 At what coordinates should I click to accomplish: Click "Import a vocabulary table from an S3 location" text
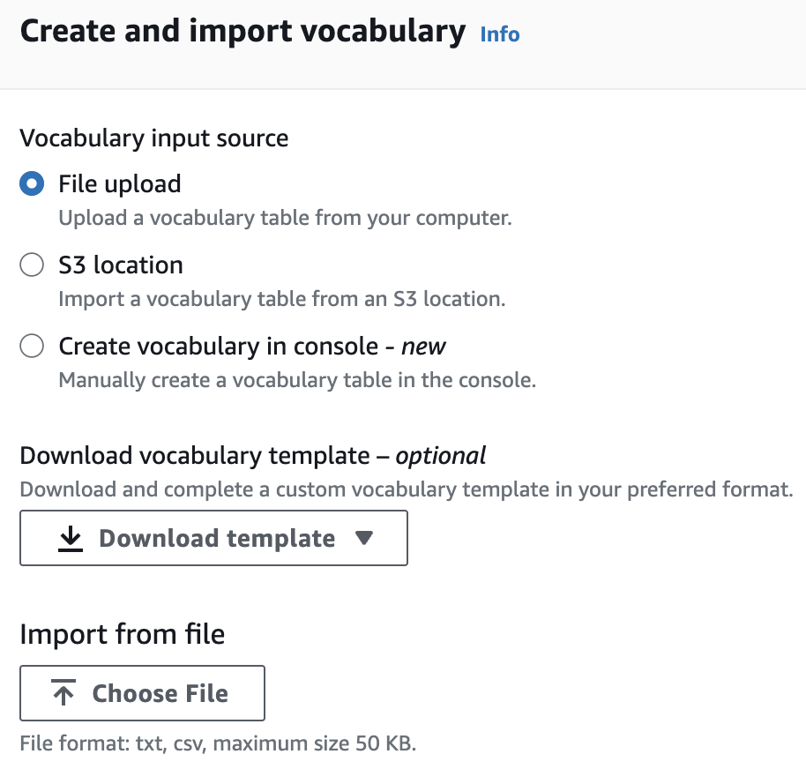[281, 299]
